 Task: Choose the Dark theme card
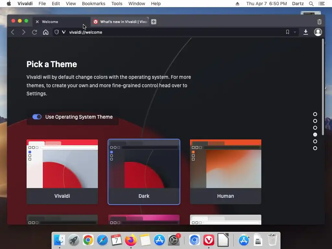pos(144,172)
